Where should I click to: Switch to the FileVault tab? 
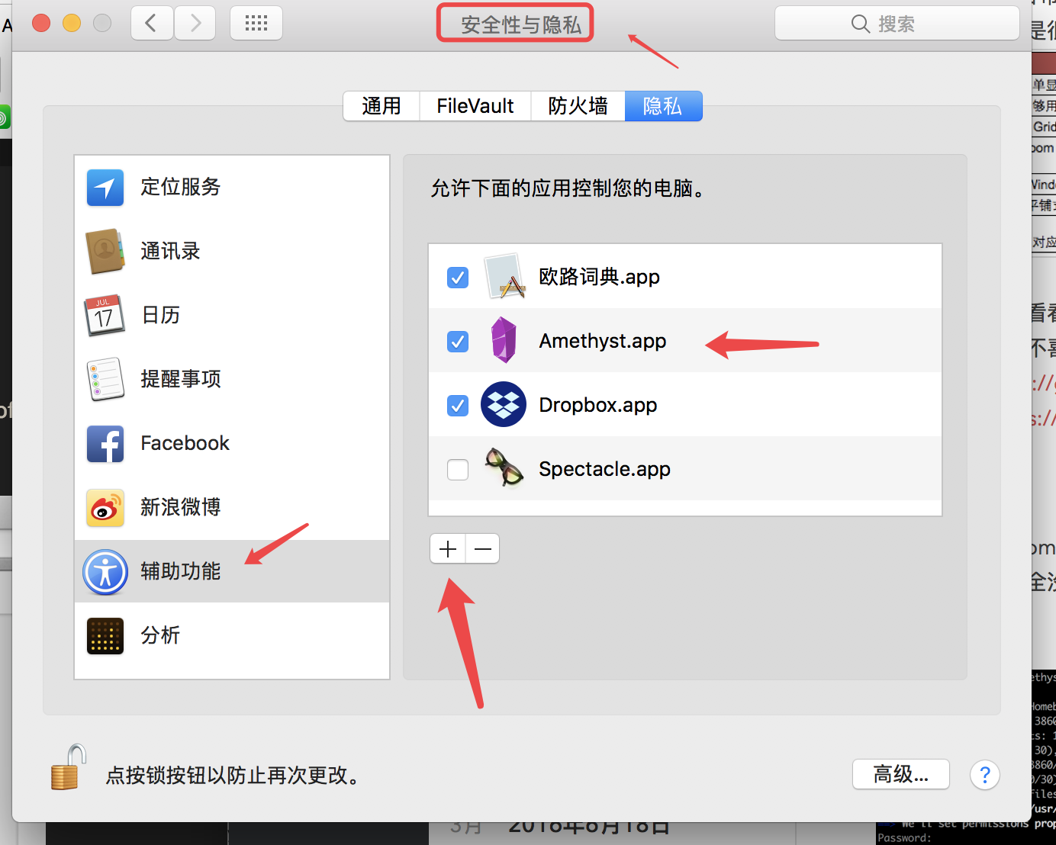pyautogui.click(x=475, y=106)
